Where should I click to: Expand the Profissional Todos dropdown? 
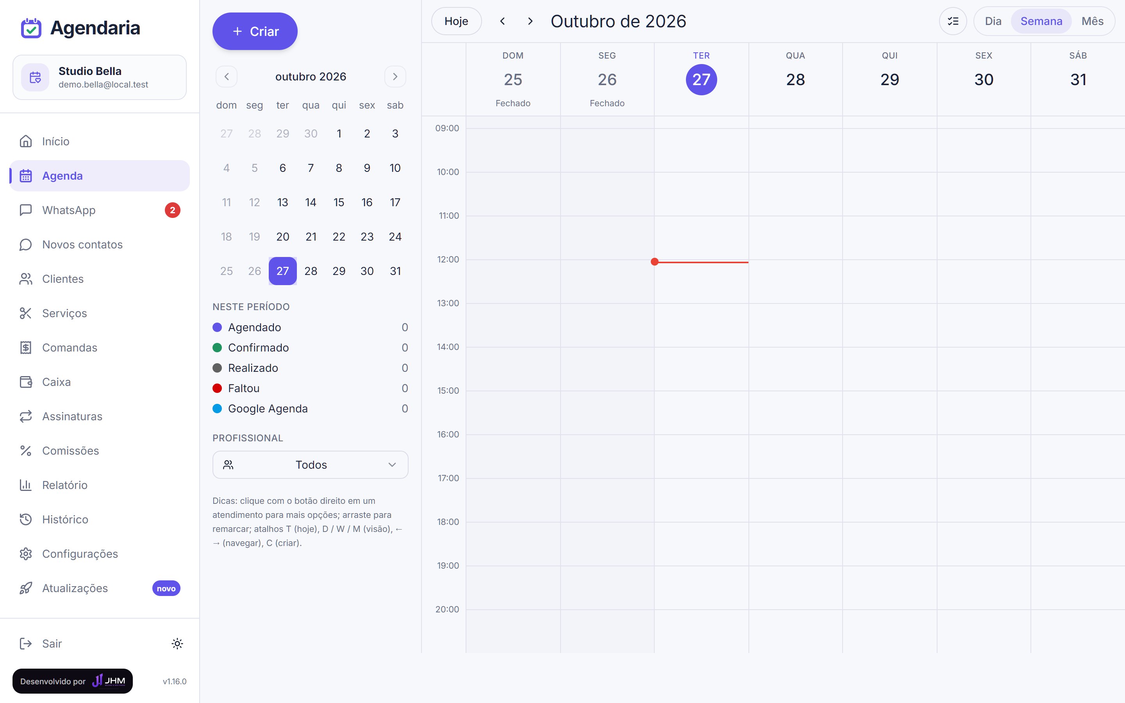[310, 464]
